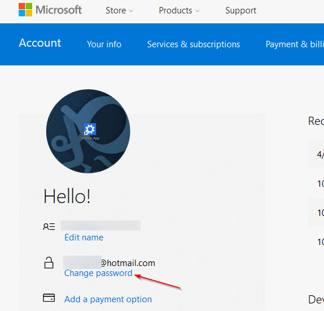The image size is (324, 311).
Task: Open the Account home tab
Action: 40,43
